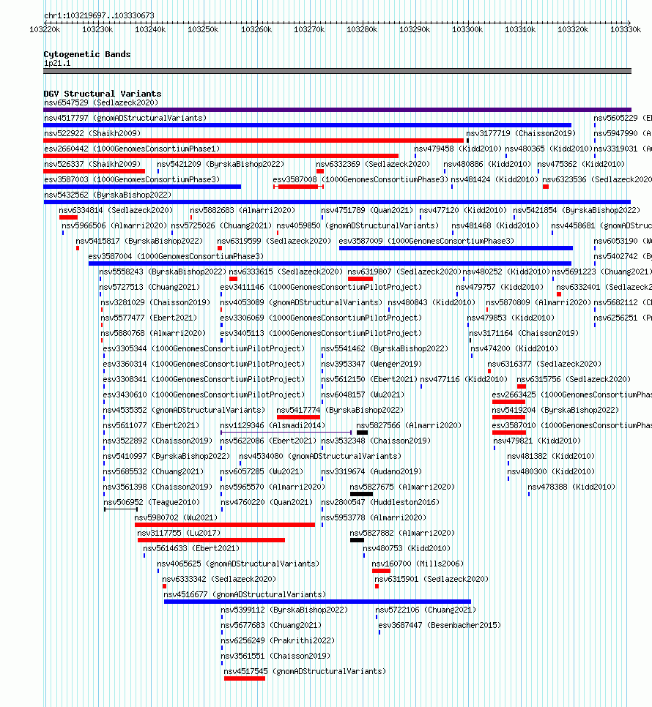Click the 103240k ruler tick label
The width and height of the screenshot is (652, 707).
[150, 29]
